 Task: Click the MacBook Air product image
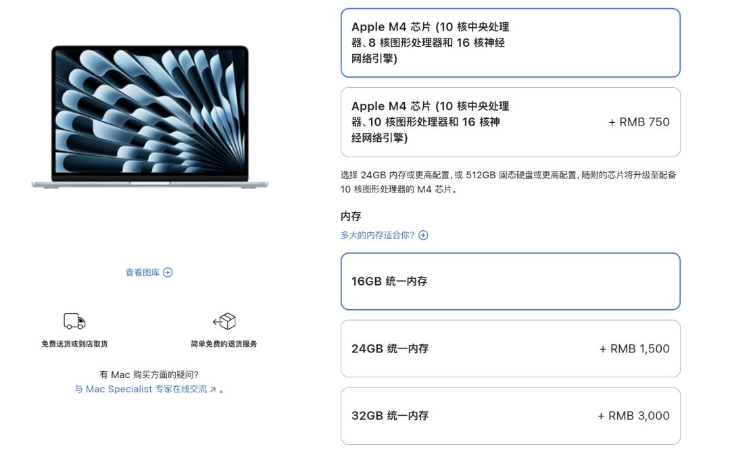pos(150,116)
